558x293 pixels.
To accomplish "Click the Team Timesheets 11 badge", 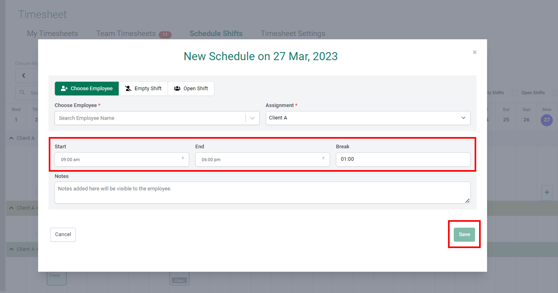I will coord(165,35).
